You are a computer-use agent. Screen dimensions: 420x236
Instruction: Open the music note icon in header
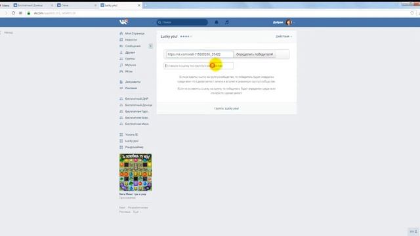[x=227, y=22]
